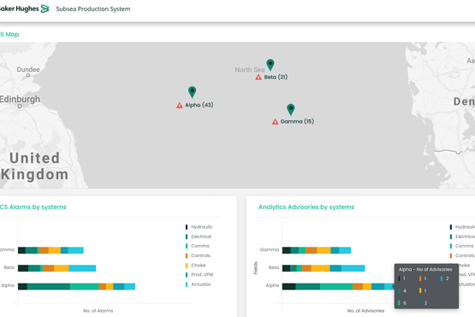This screenshot has width=475, height=317.
Task: Click the Baker Hughes logo icon
Action: point(45,9)
